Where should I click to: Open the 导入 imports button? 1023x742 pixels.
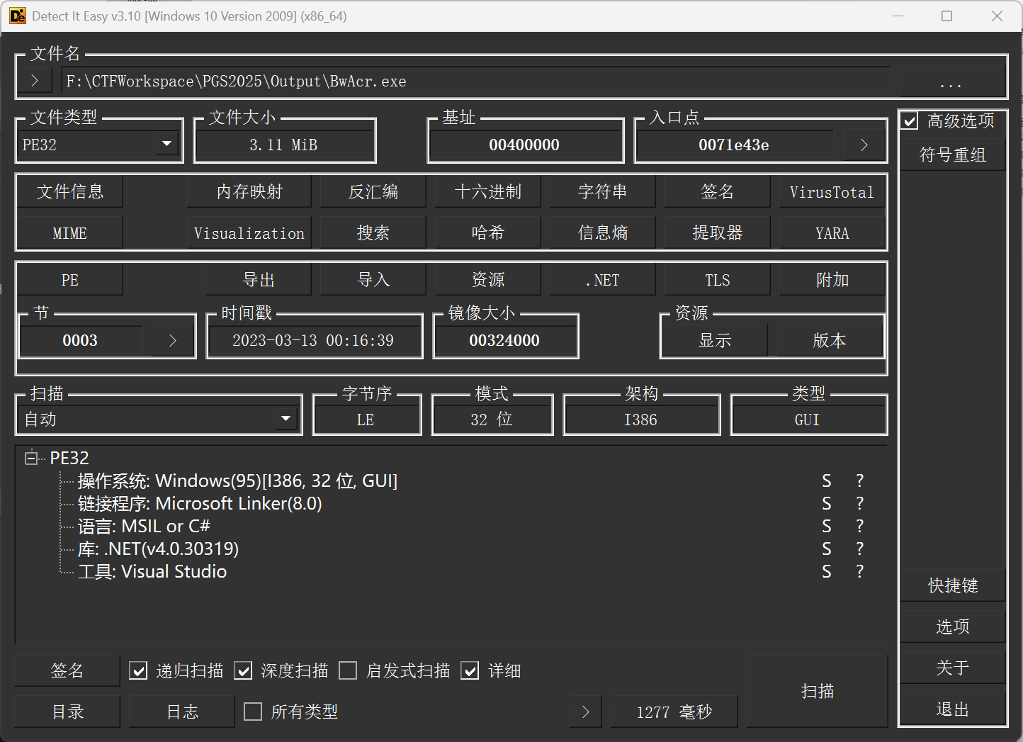[373, 279]
